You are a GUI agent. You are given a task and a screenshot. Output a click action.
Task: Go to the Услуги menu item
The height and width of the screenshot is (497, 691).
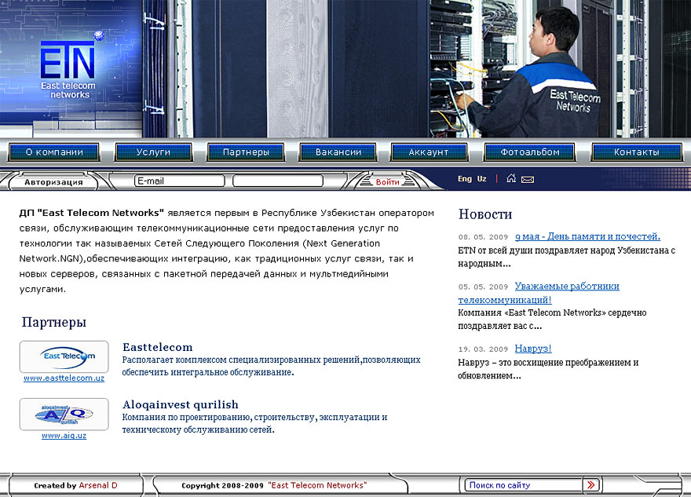(153, 152)
